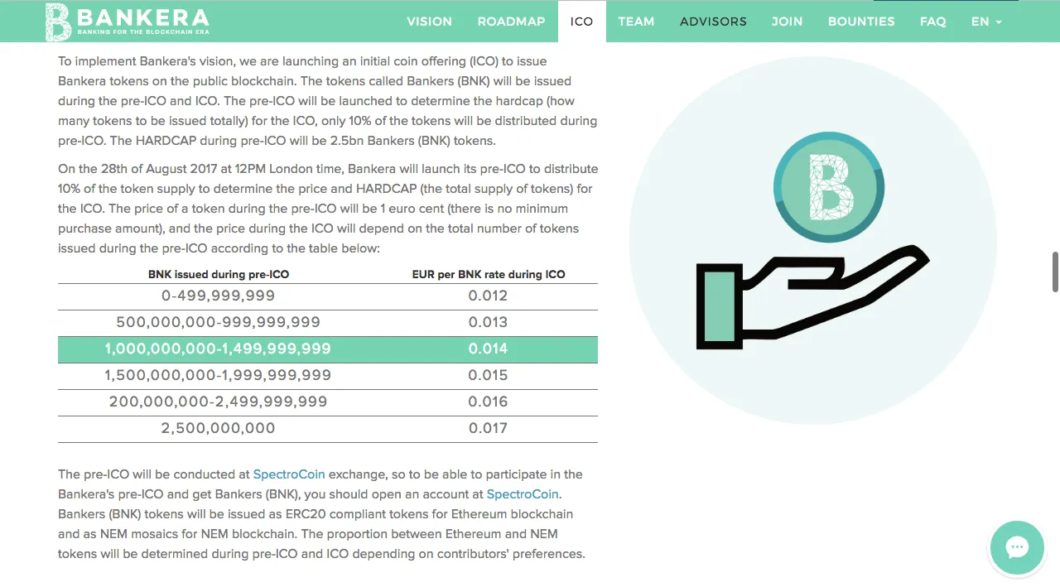The width and height of the screenshot is (1060, 587).
Task: Click the 0.017 rate value
Action: pos(488,428)
